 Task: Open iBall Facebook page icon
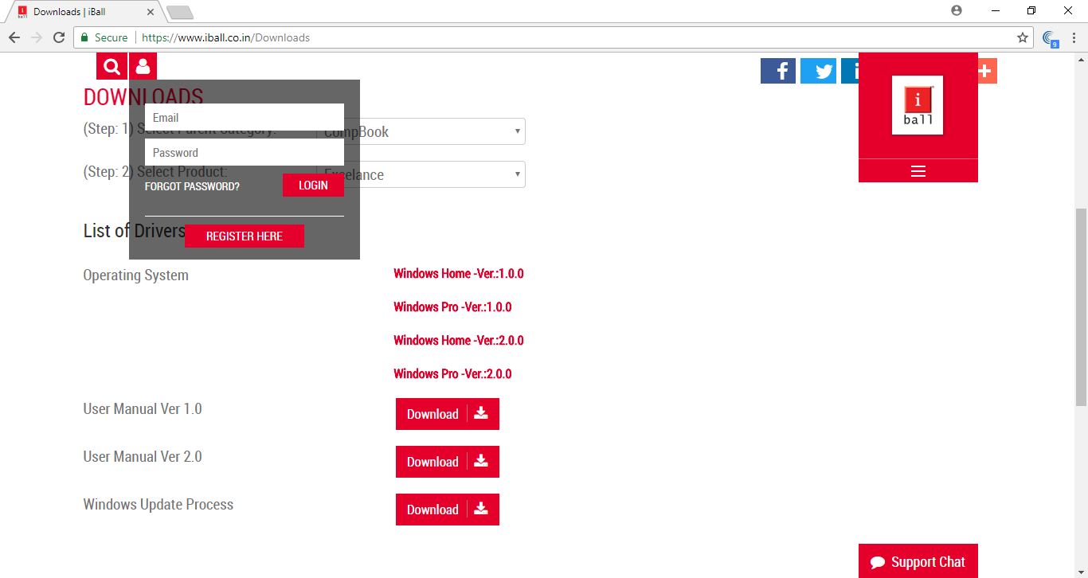[x=778, y=71]
